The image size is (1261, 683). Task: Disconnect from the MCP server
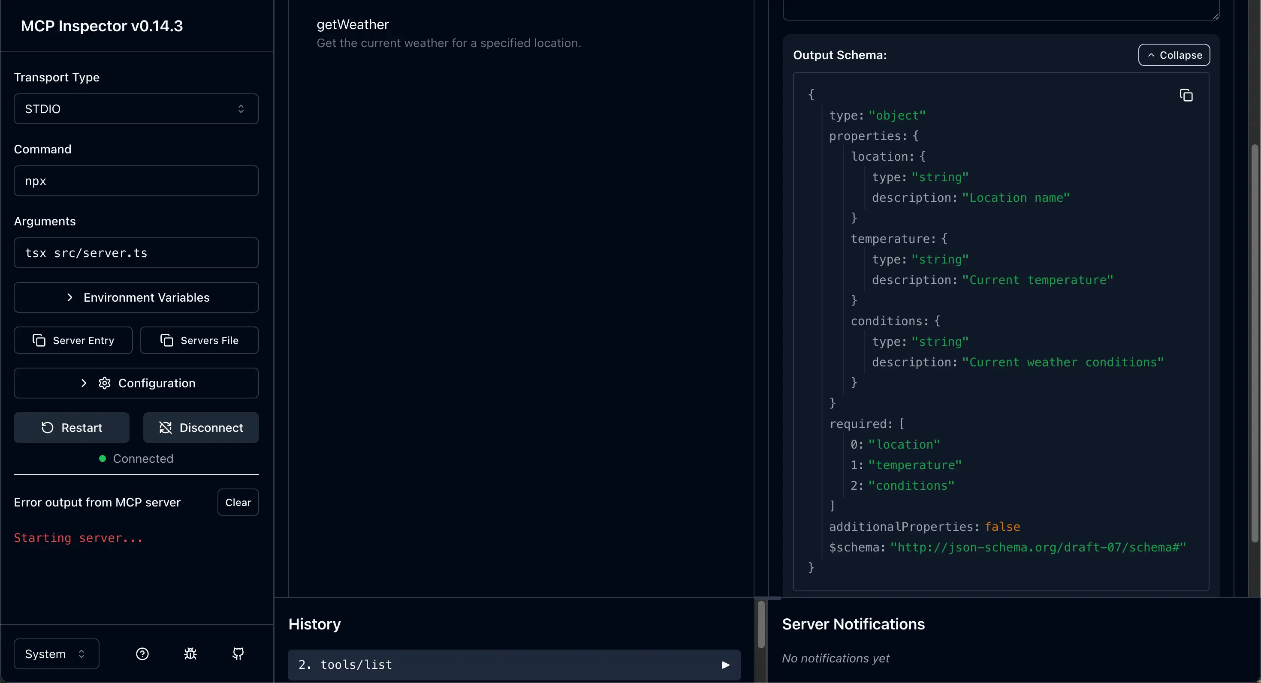(201, 428)
